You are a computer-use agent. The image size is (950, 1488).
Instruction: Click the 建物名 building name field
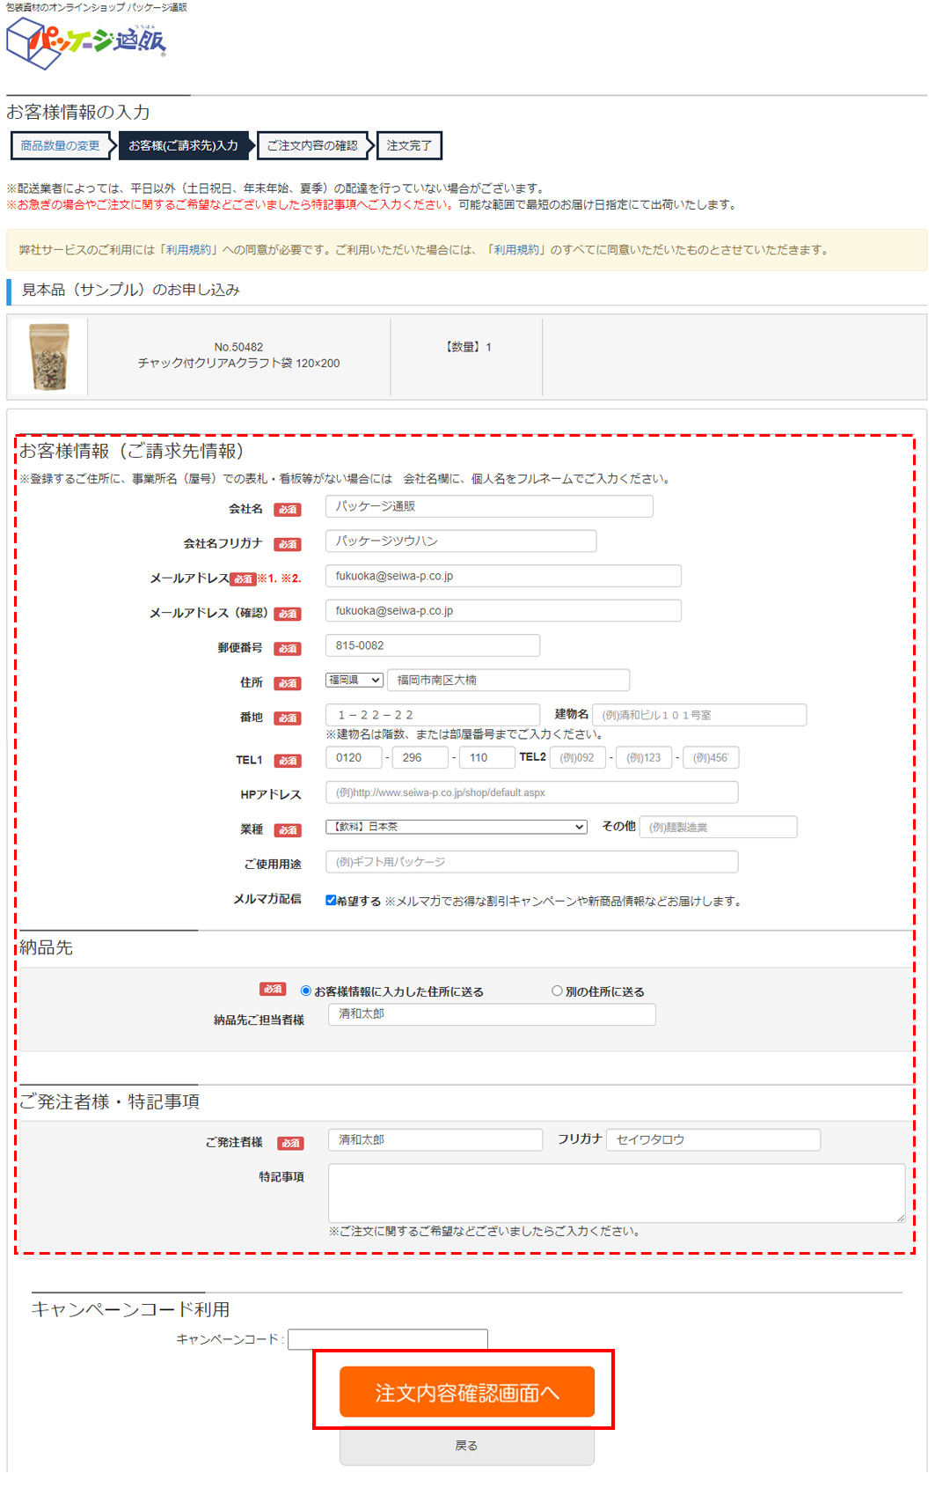tap(699, 715)
